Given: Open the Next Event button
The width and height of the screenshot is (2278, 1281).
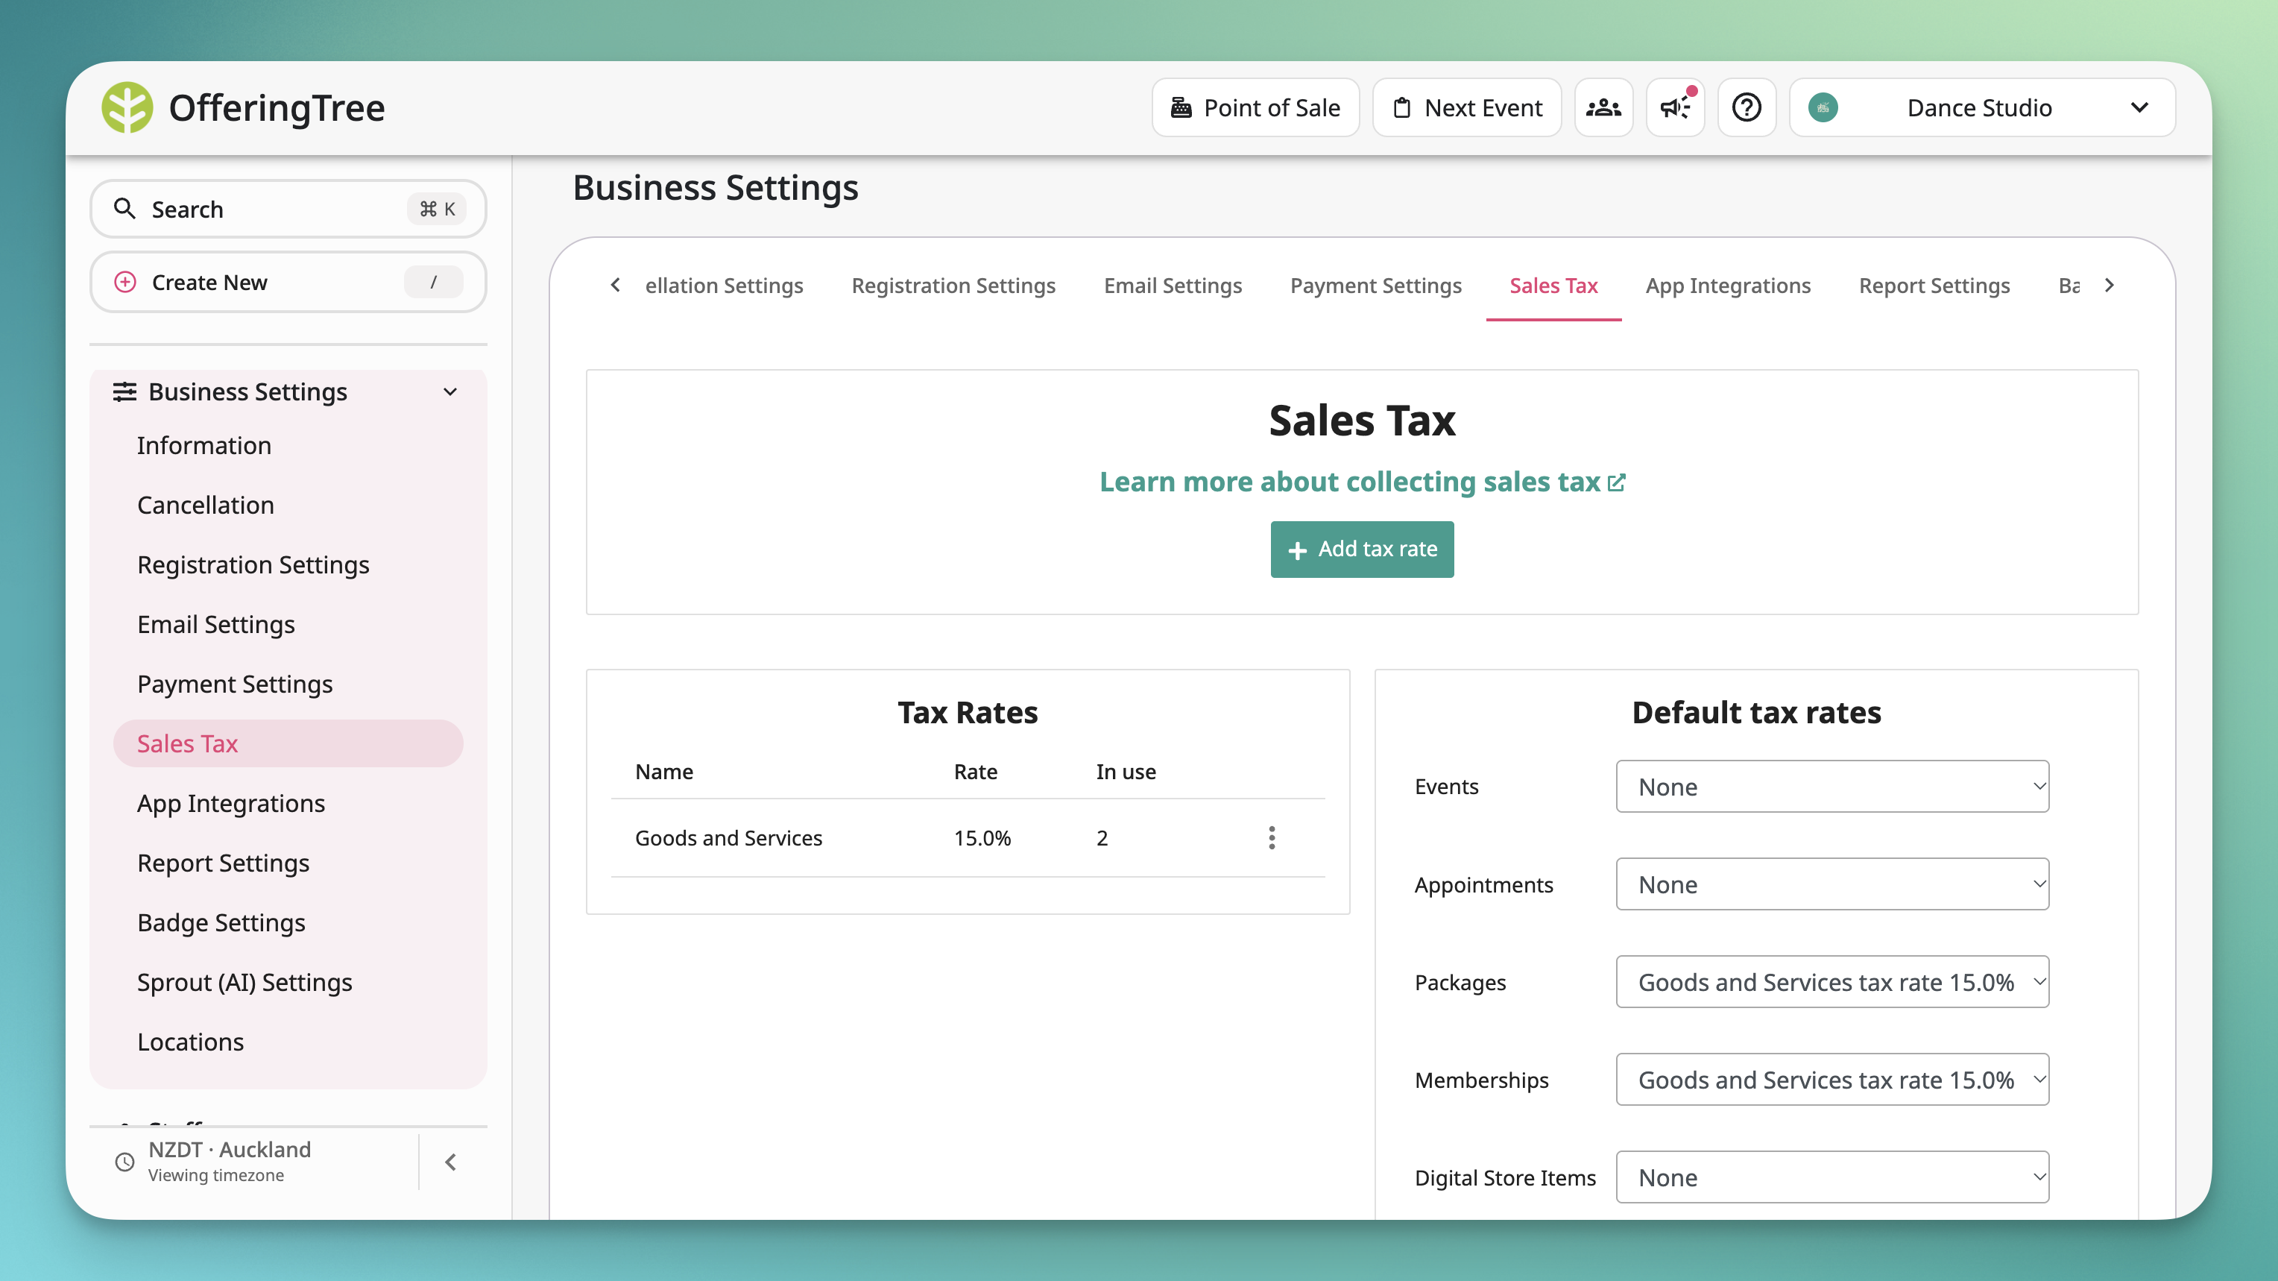Looking at the screenshot, I should (x=1466, y=108).
